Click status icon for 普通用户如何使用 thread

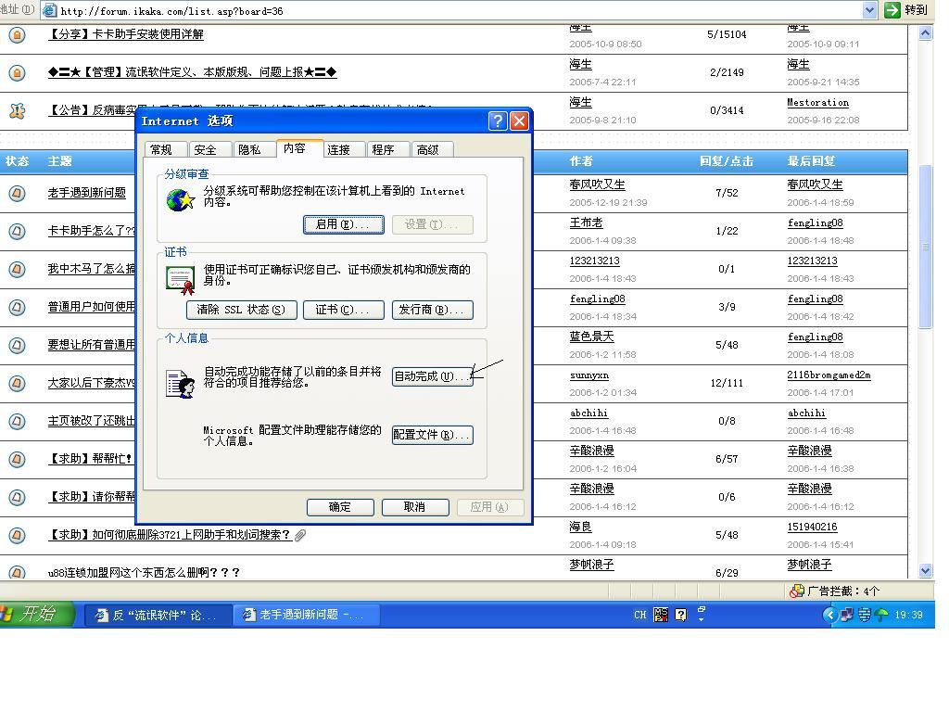tap(17, 307)
